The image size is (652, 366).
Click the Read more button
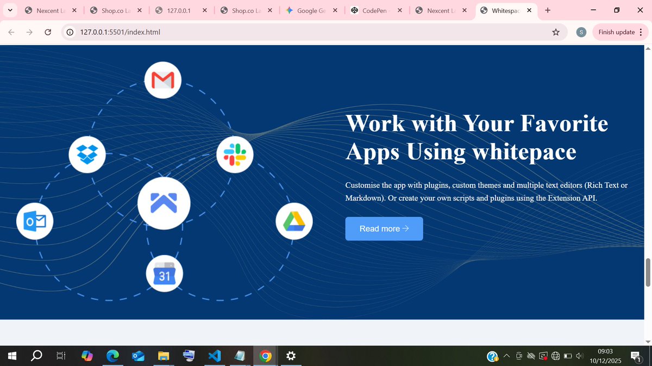tap(384, 229)
